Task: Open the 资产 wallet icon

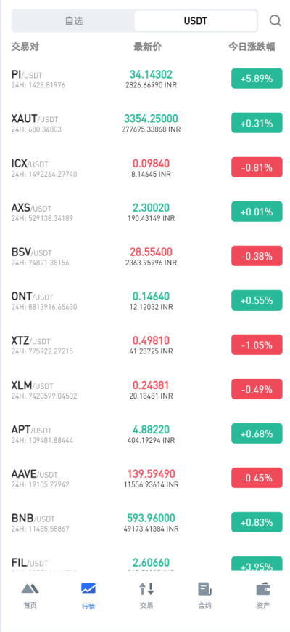Action: tap(263, 589)
